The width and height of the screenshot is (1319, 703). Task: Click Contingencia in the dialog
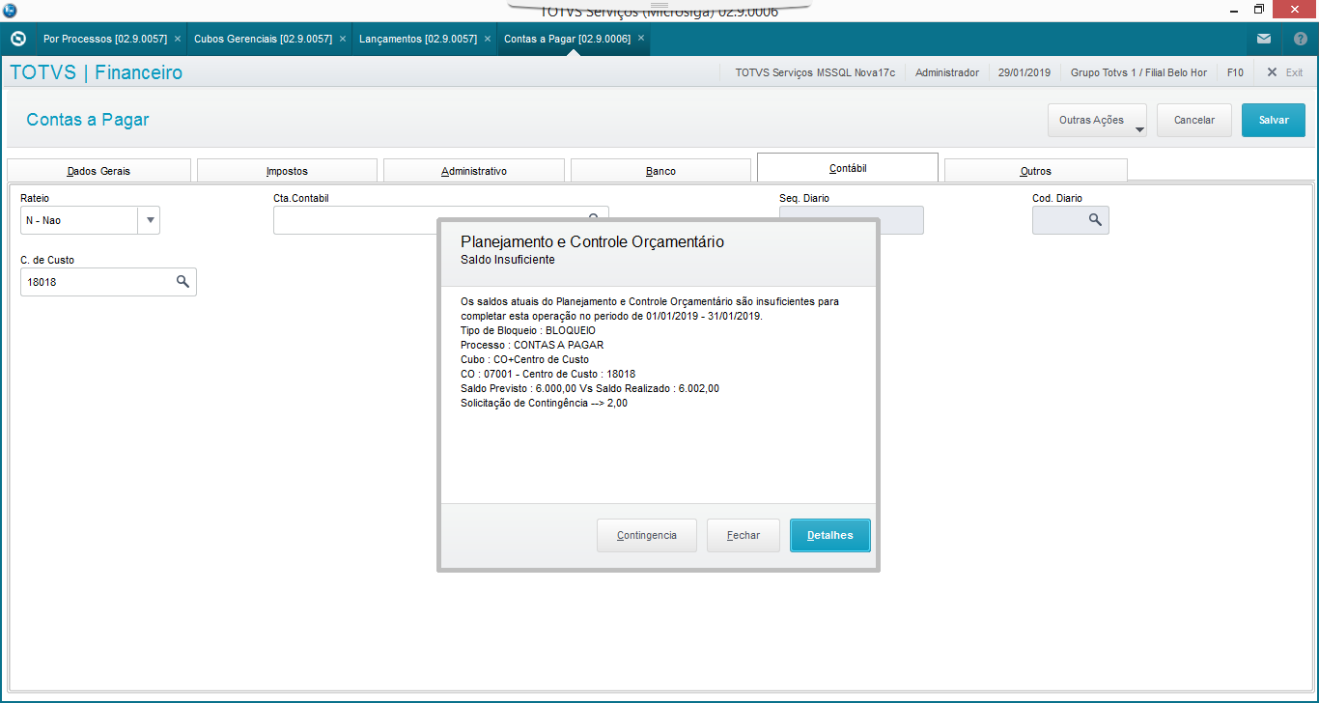[x=647, y=536]
